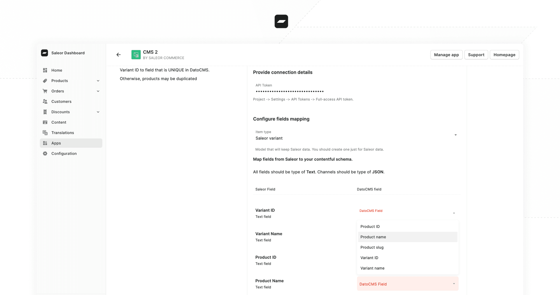This screenshot has height=295, width=560.
Task: Click the Support button
Action: click(476, 55)
